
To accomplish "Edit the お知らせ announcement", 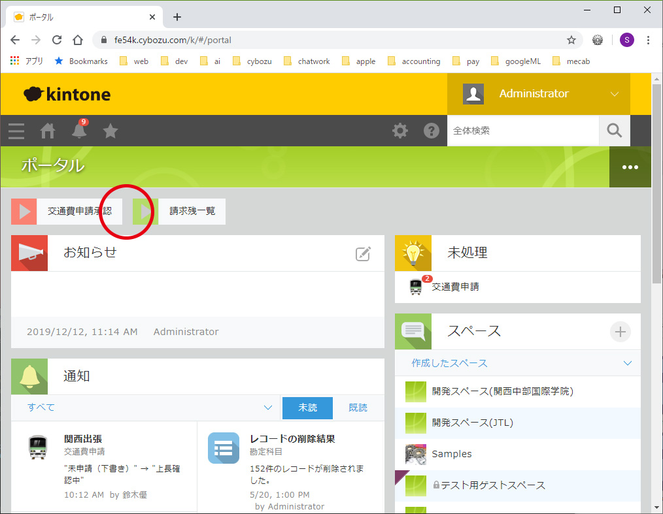I will click(x=363, y=253).
